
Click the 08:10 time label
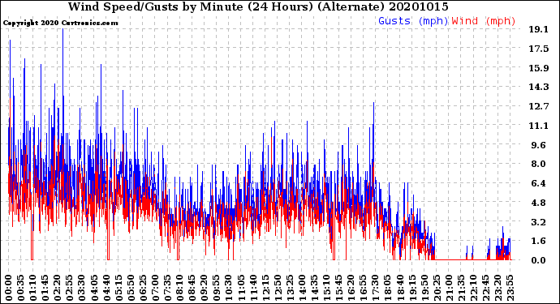point(179,288)
